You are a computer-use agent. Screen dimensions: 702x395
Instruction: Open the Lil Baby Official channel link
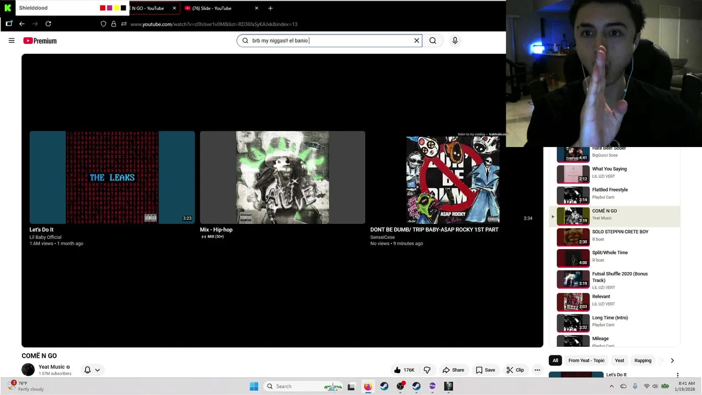46,238
